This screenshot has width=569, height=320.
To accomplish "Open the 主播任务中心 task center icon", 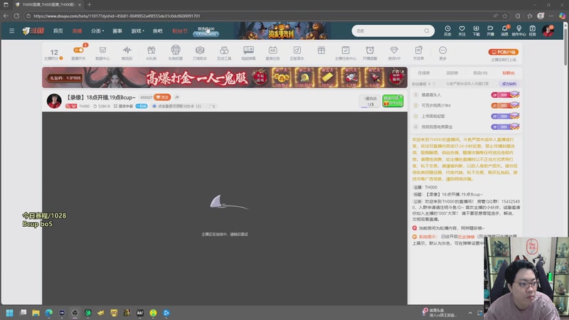I will click(346, 53).
